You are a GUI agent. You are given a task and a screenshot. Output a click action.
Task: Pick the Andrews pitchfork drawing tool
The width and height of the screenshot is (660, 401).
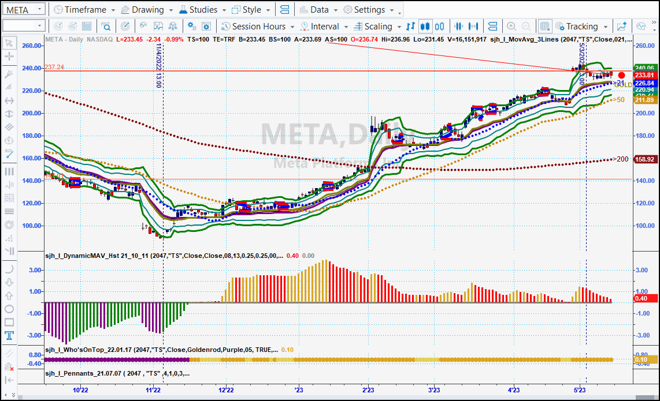[9, 74]
